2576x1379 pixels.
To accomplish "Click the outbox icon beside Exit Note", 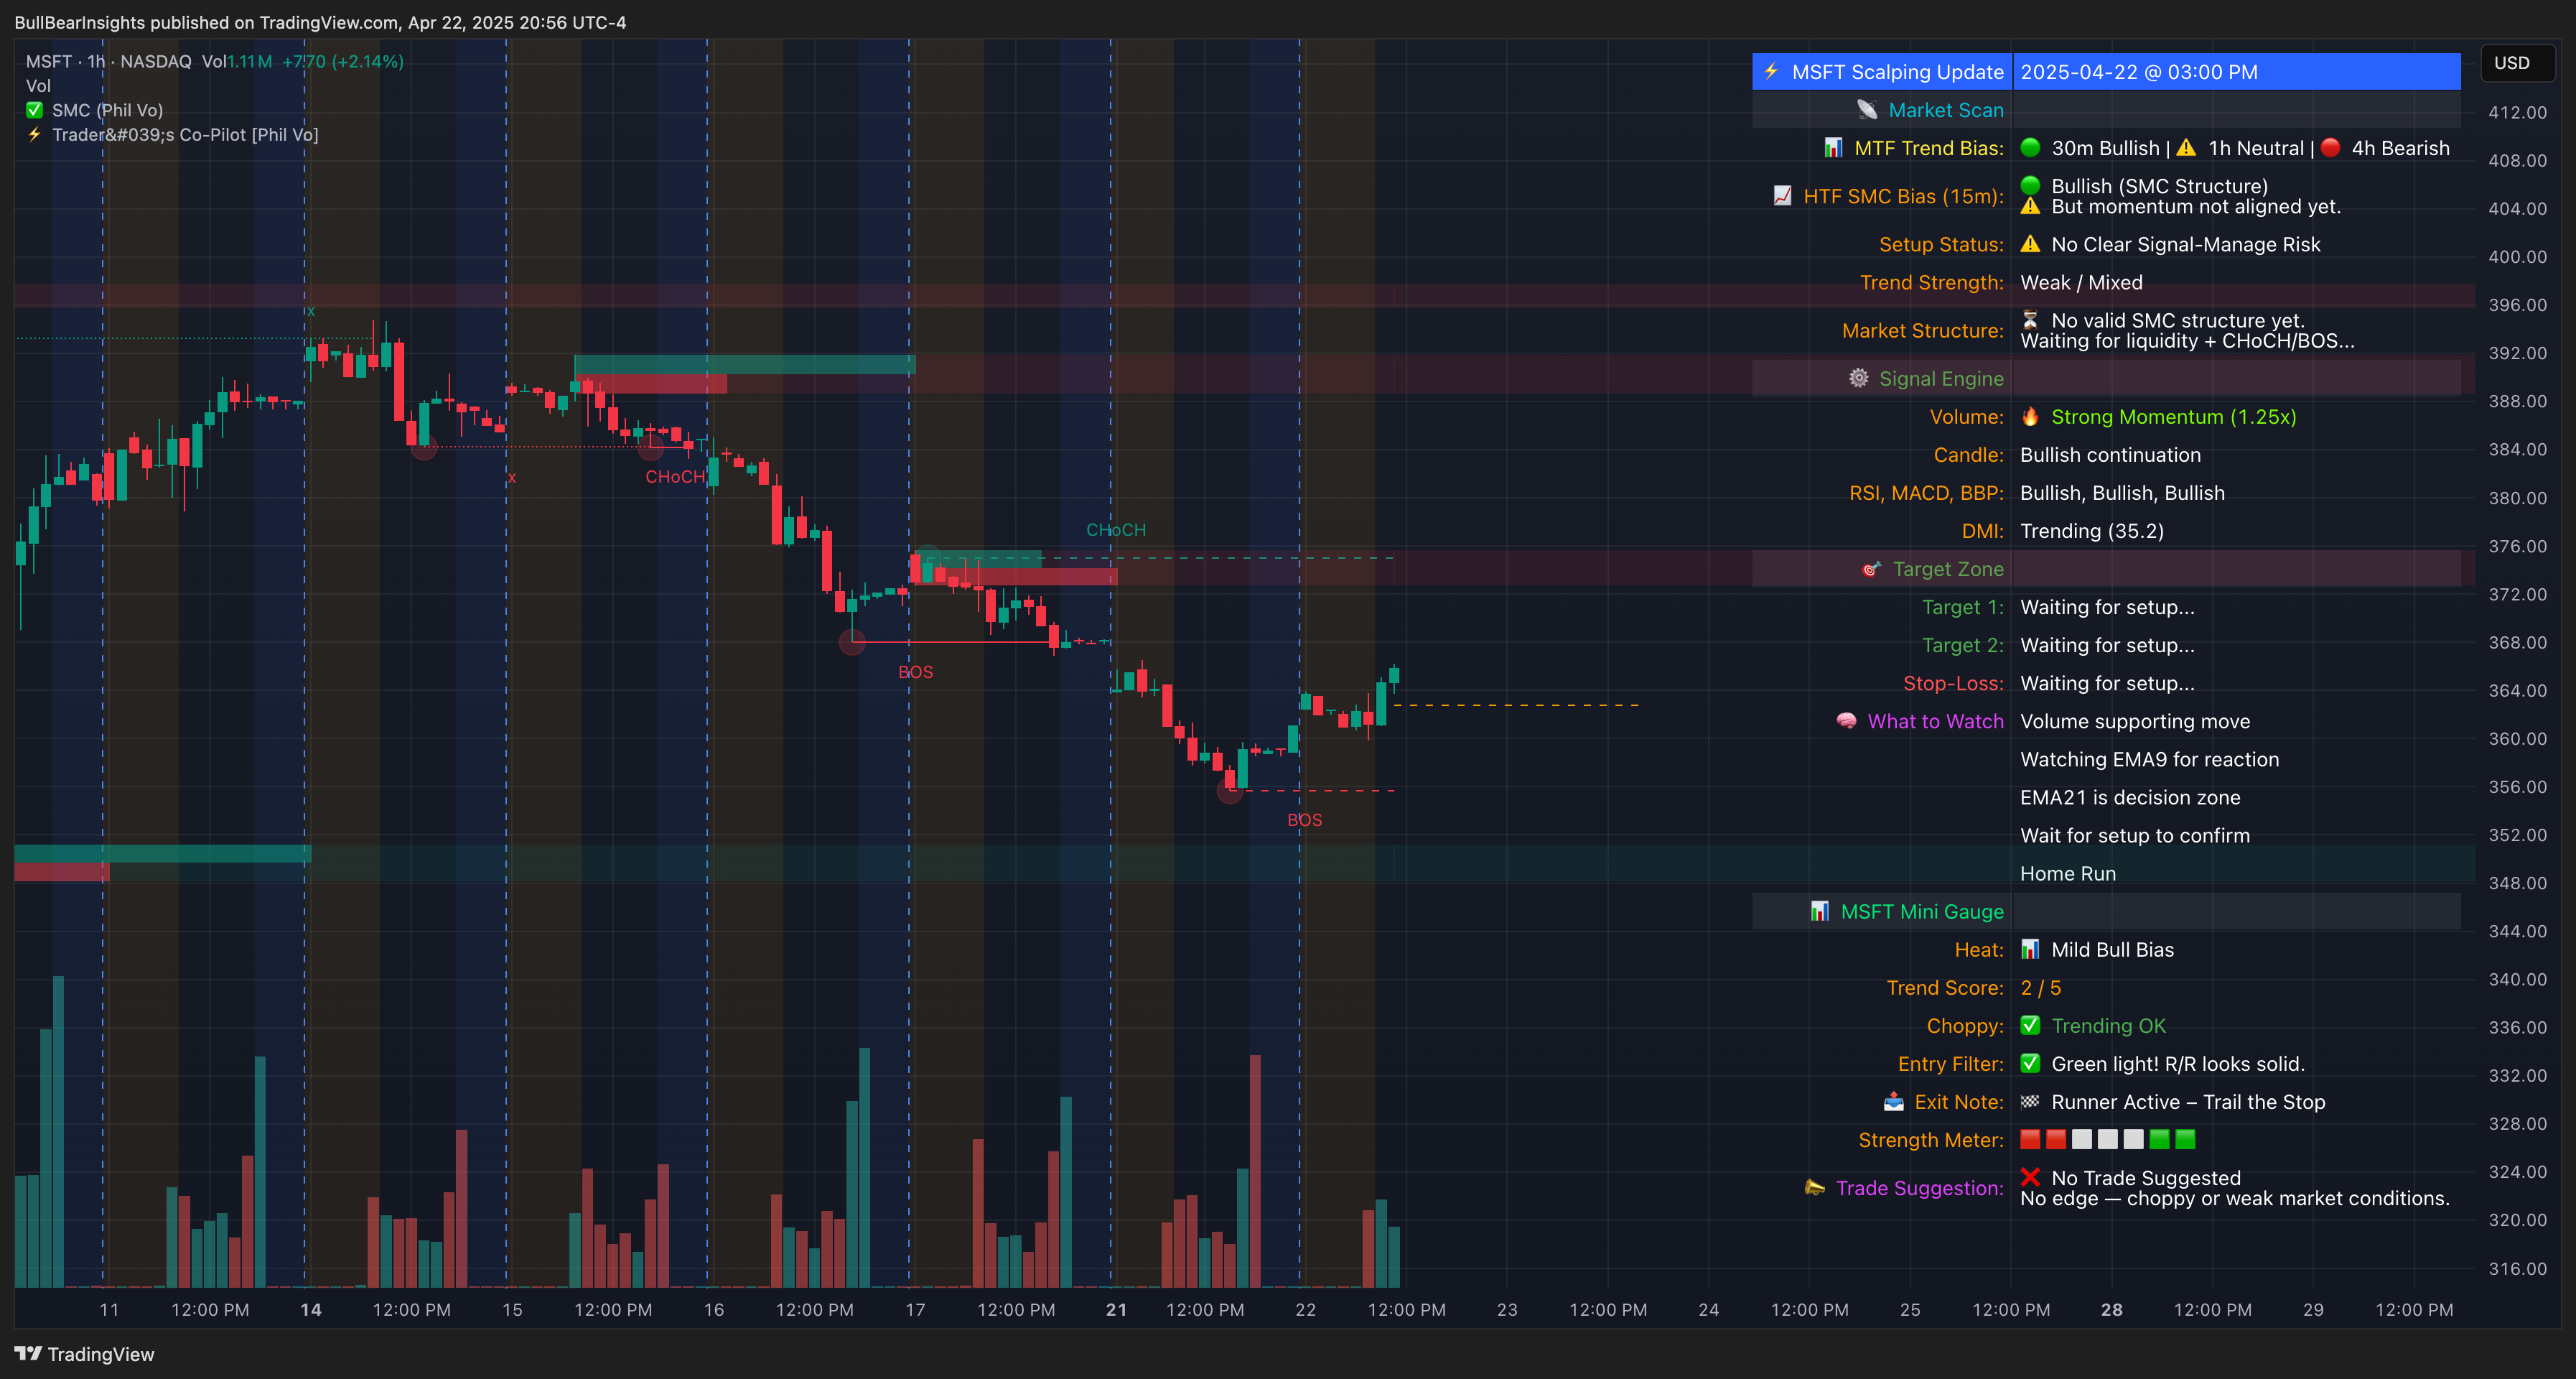I will coord(1893,1102).
